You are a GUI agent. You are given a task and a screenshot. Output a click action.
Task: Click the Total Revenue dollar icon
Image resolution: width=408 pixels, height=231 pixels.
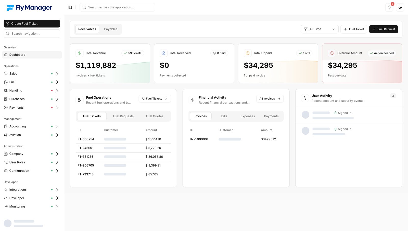tap(79, 53)
